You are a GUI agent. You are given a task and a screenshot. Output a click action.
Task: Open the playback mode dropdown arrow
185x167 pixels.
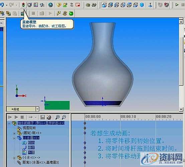[x=36, y=117]
